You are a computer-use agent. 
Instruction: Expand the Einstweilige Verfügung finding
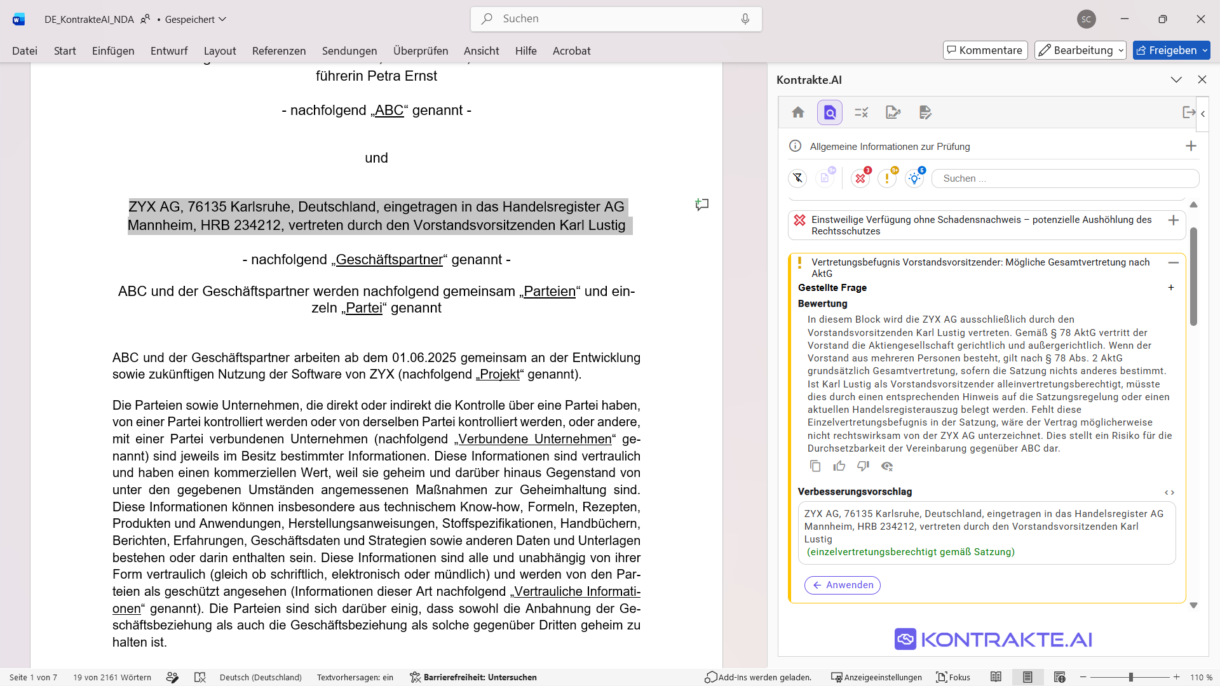coord(1174,220)
